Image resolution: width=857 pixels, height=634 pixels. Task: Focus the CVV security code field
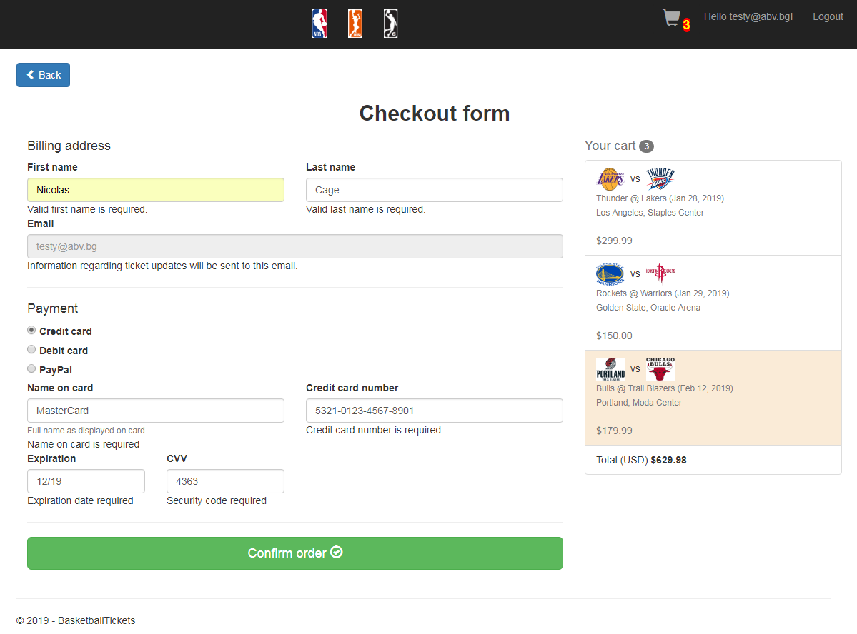pyautogui.click(x=225, y=481)
